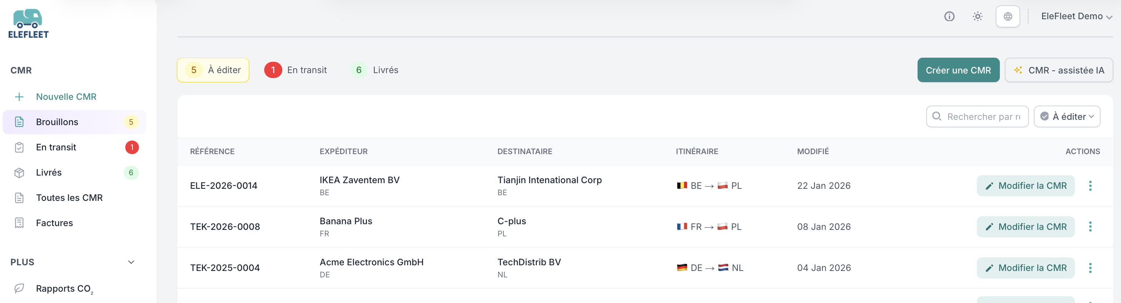Switch to the En transit tab
This screenshot has height=303, width=1121.
[x=296, y=70]
